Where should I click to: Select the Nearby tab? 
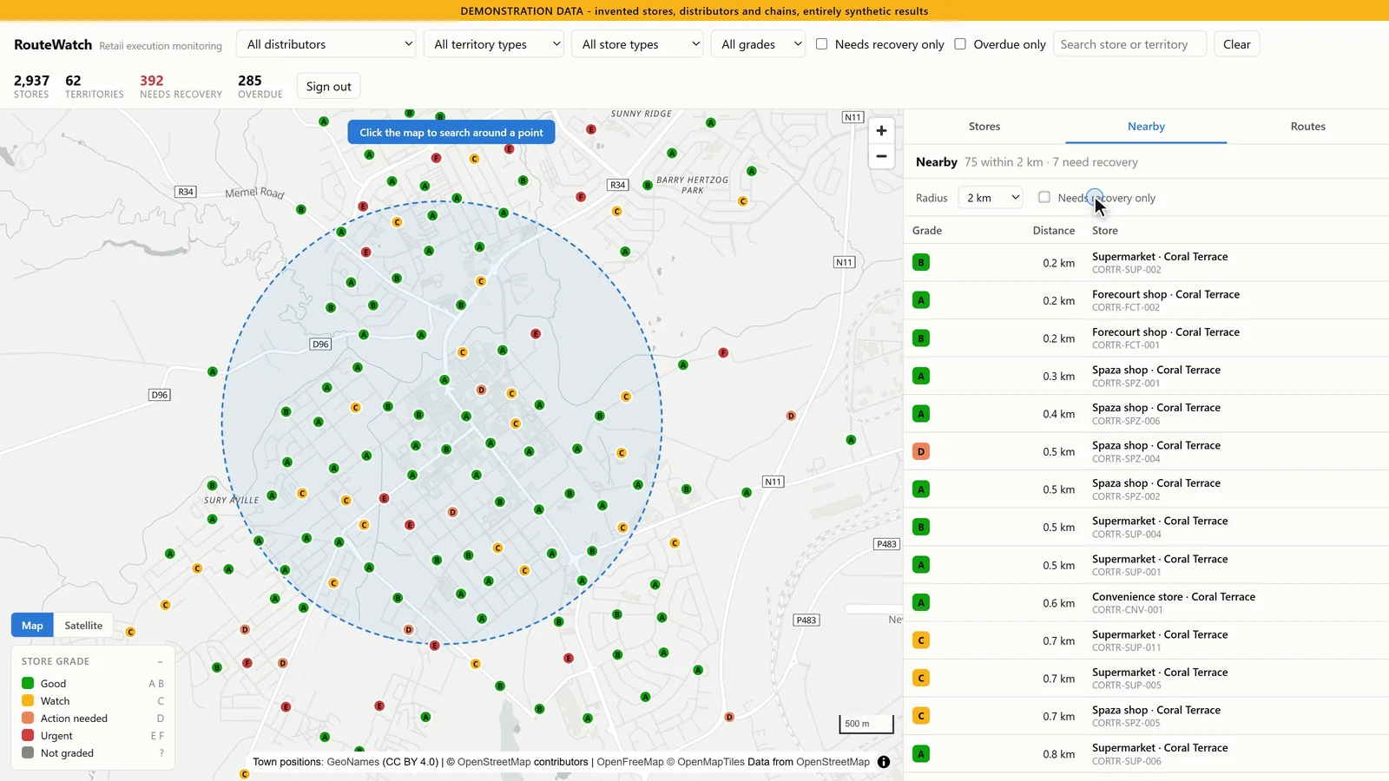click(1146, 127)
